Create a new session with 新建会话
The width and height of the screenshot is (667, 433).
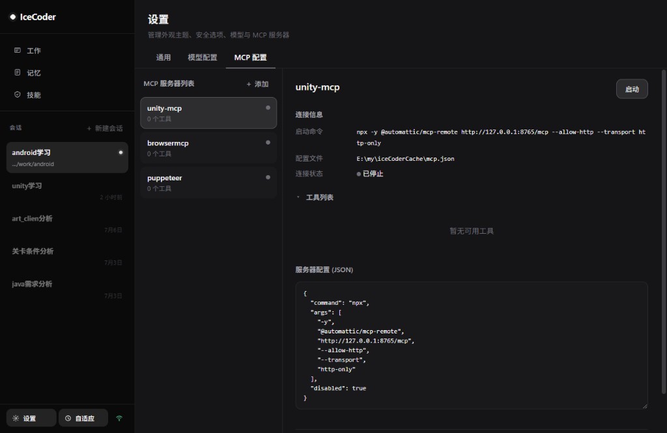pyautogui.click(x=105, y=128)
